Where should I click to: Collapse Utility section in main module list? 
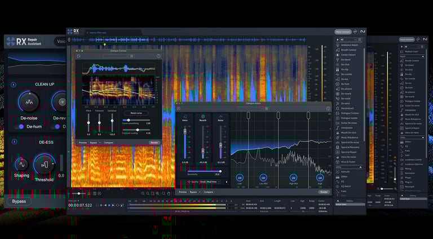(x=360, y=167)
